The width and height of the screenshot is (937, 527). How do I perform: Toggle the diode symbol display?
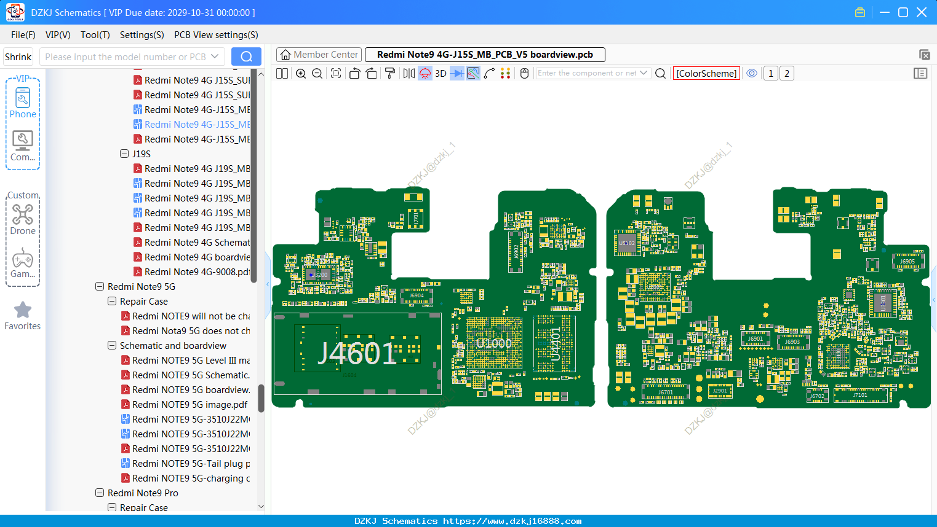coord(457,73)
